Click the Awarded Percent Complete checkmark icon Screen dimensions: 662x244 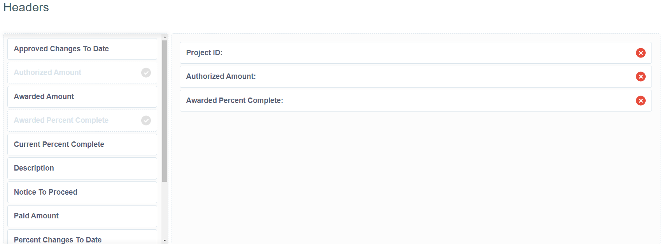click(x=146, y=120)
